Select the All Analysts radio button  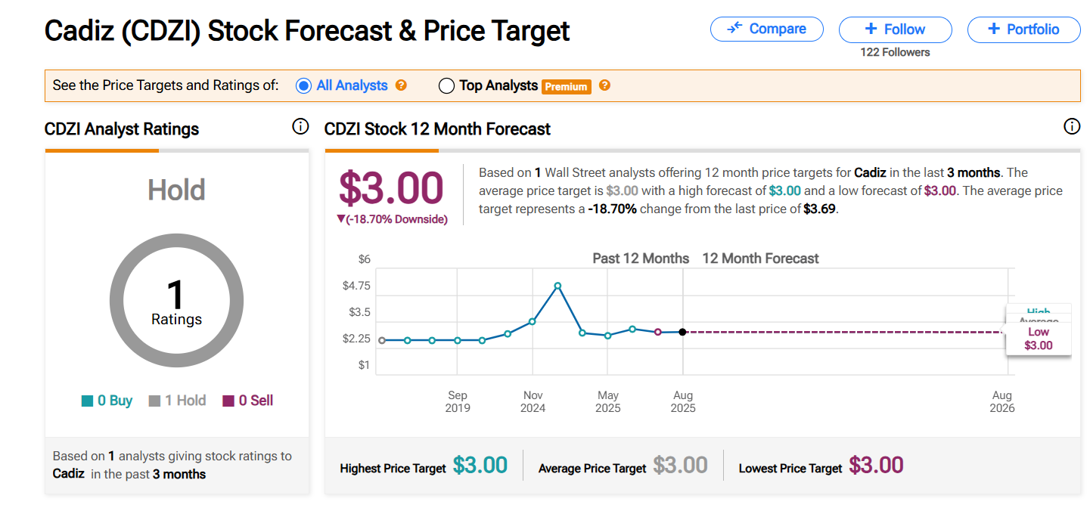303,85
